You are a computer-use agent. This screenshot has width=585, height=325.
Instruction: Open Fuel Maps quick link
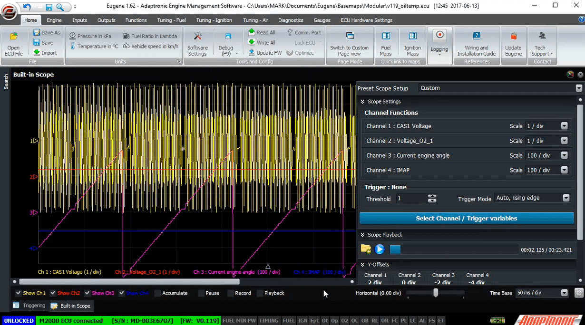point(386,44)
